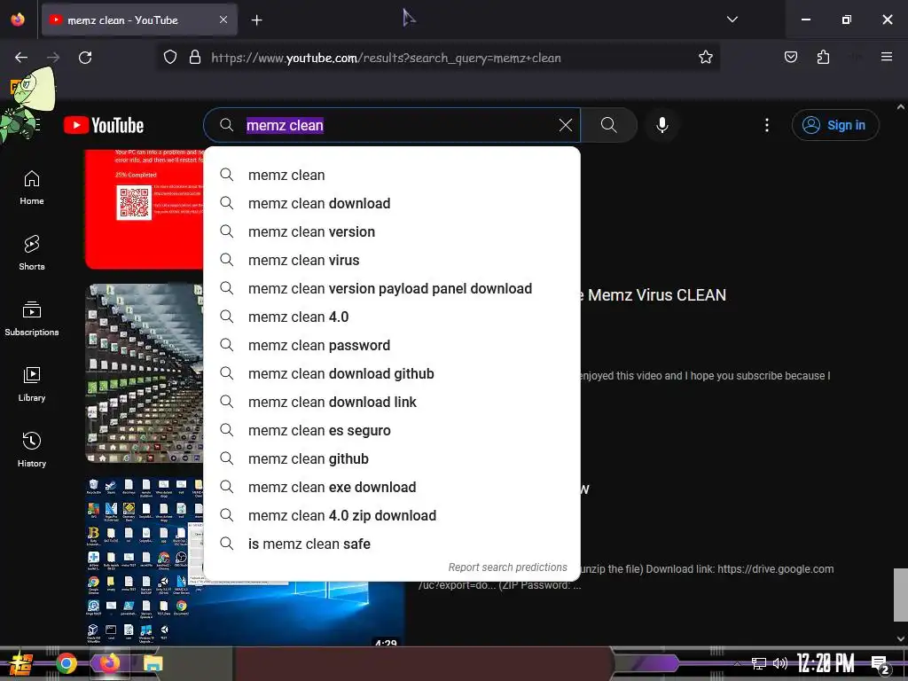Click the 12:28 PM taskbar clock
Viewport: 908px width, 681px height.
tap(826, 663)
